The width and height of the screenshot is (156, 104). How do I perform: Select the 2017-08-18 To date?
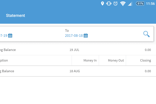(74, 36)
